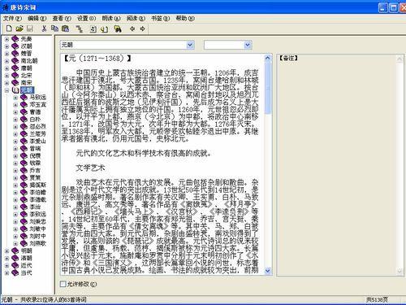Expand the 先秦 tree node
This screenshot has width=406, height=305.
point(6,39)
